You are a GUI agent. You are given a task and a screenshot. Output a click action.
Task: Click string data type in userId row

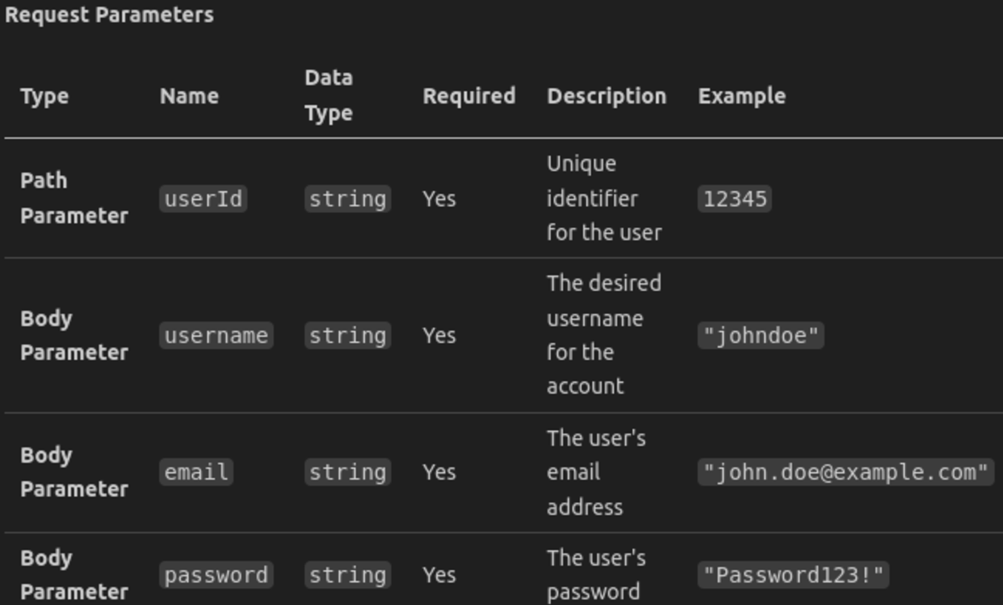[x=348, y=199]
